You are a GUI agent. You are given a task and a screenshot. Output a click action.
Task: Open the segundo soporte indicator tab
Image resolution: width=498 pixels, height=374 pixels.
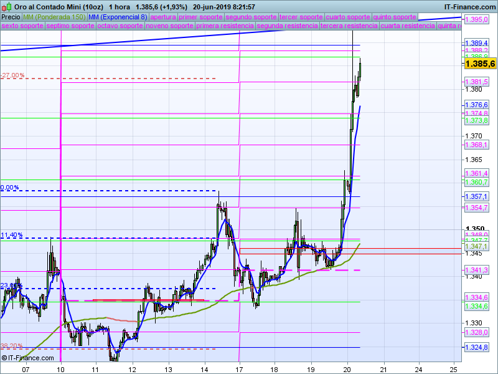[x=251, y=17]
